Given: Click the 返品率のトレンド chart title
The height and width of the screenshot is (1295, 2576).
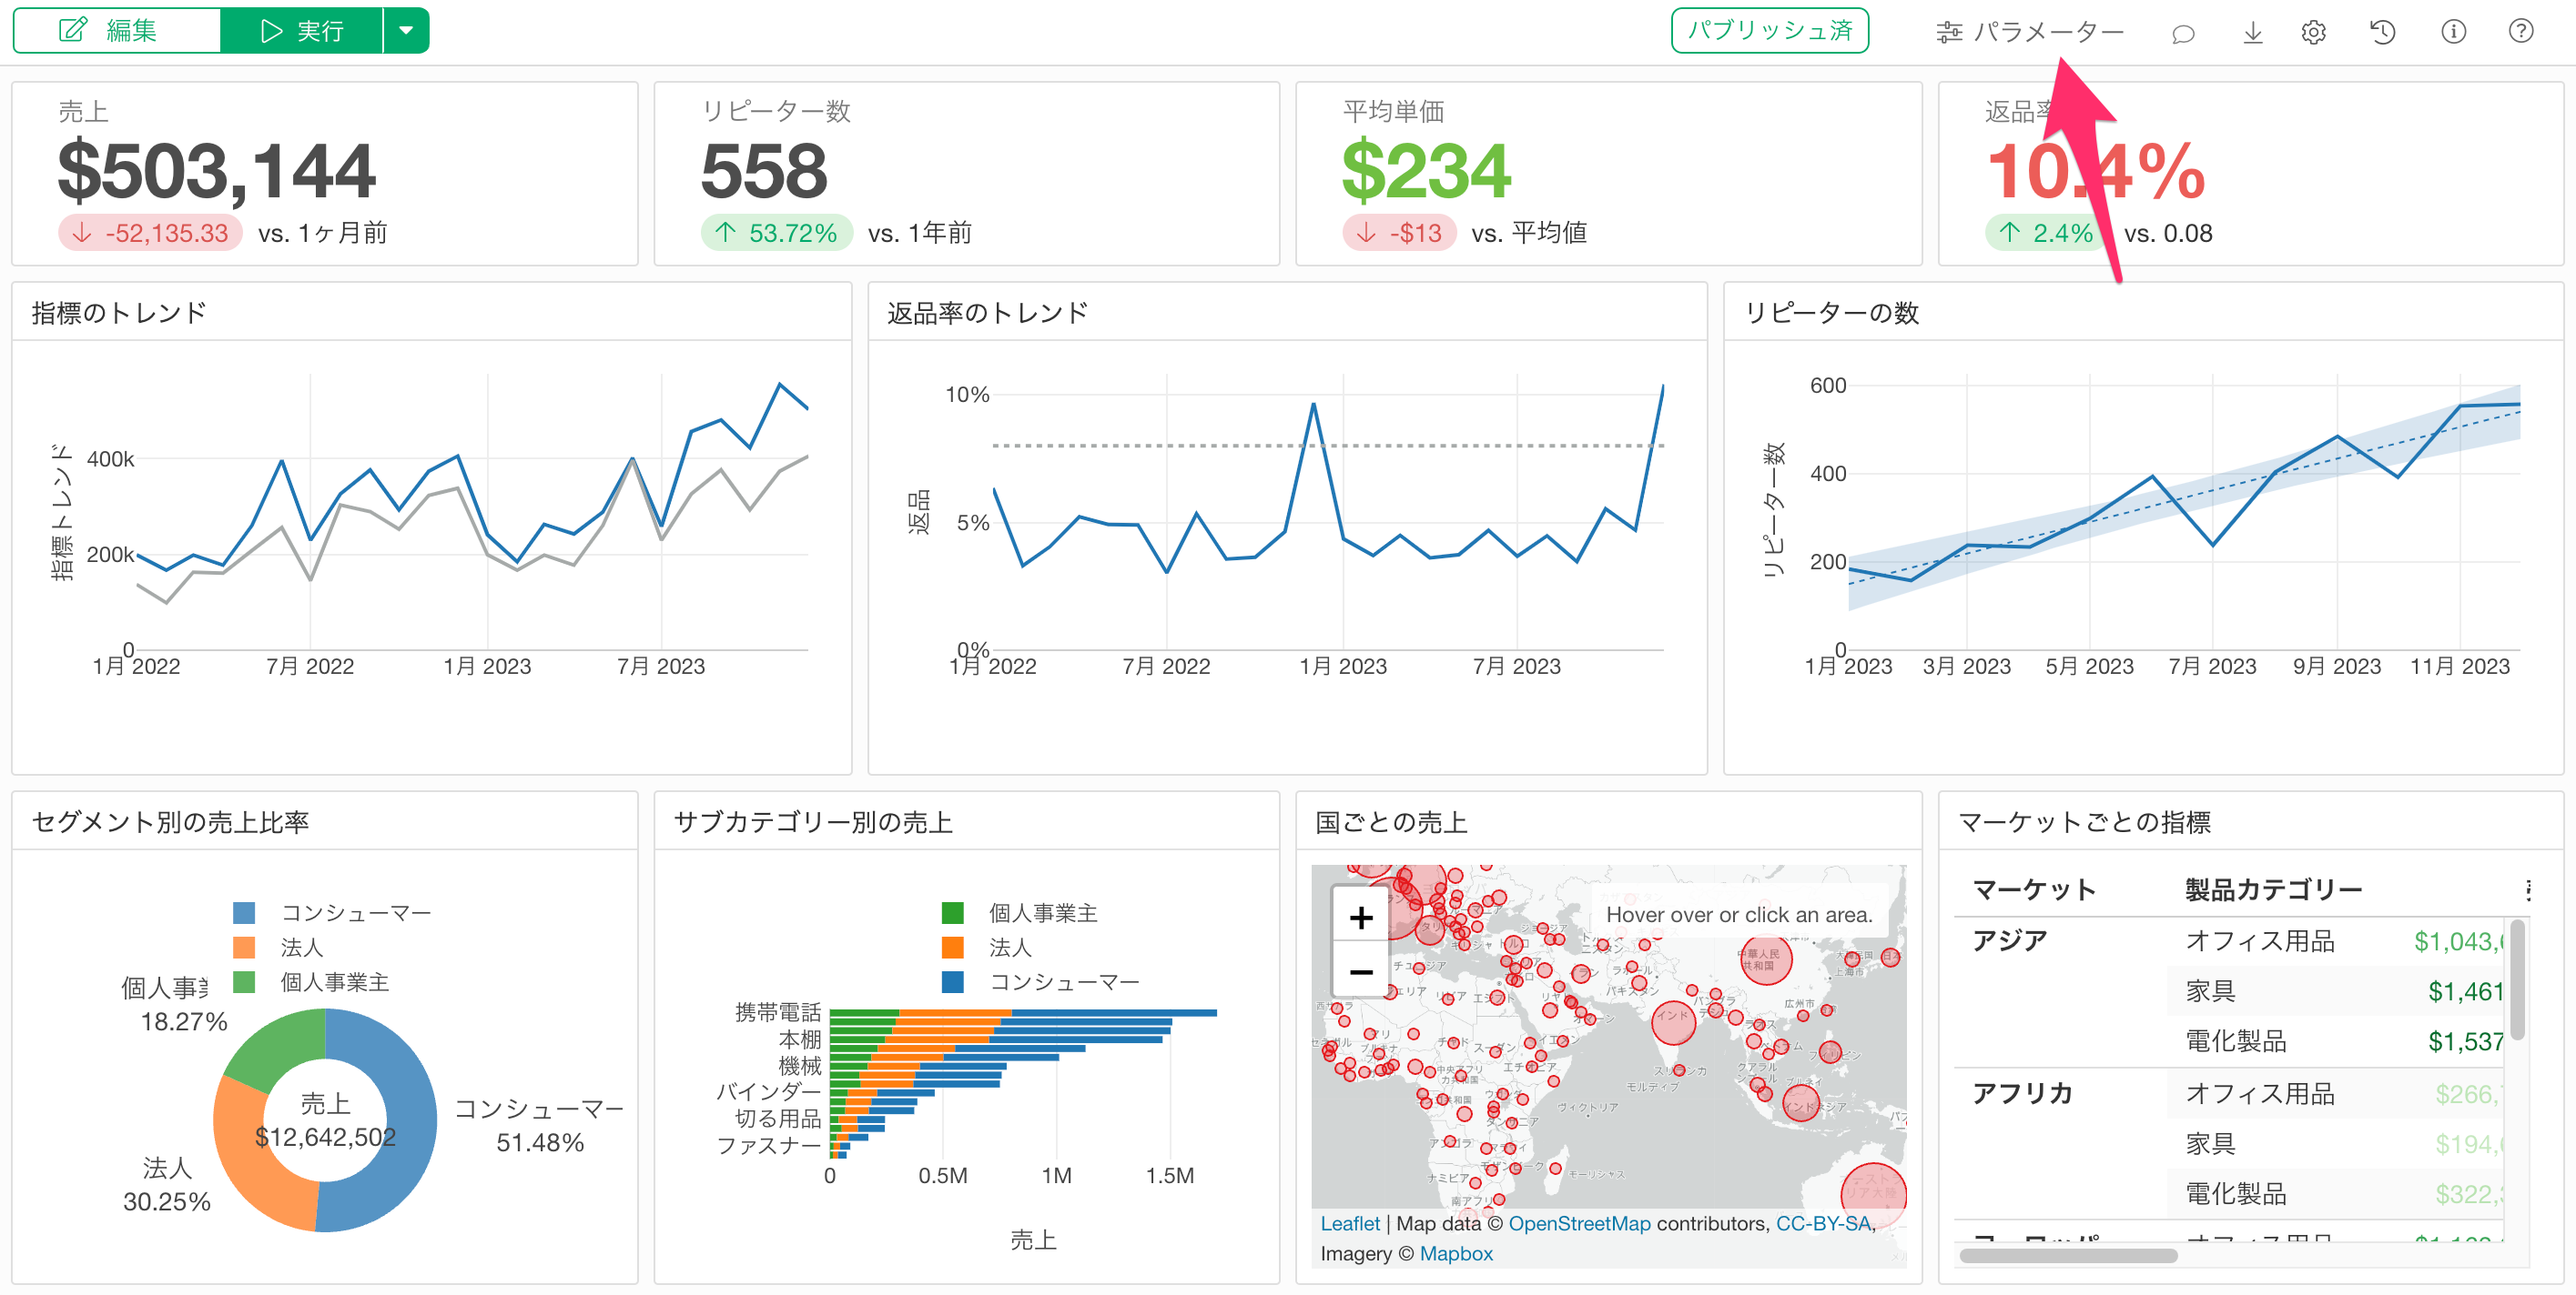Looking at the screenshot, I should click(x=987, y=313).
